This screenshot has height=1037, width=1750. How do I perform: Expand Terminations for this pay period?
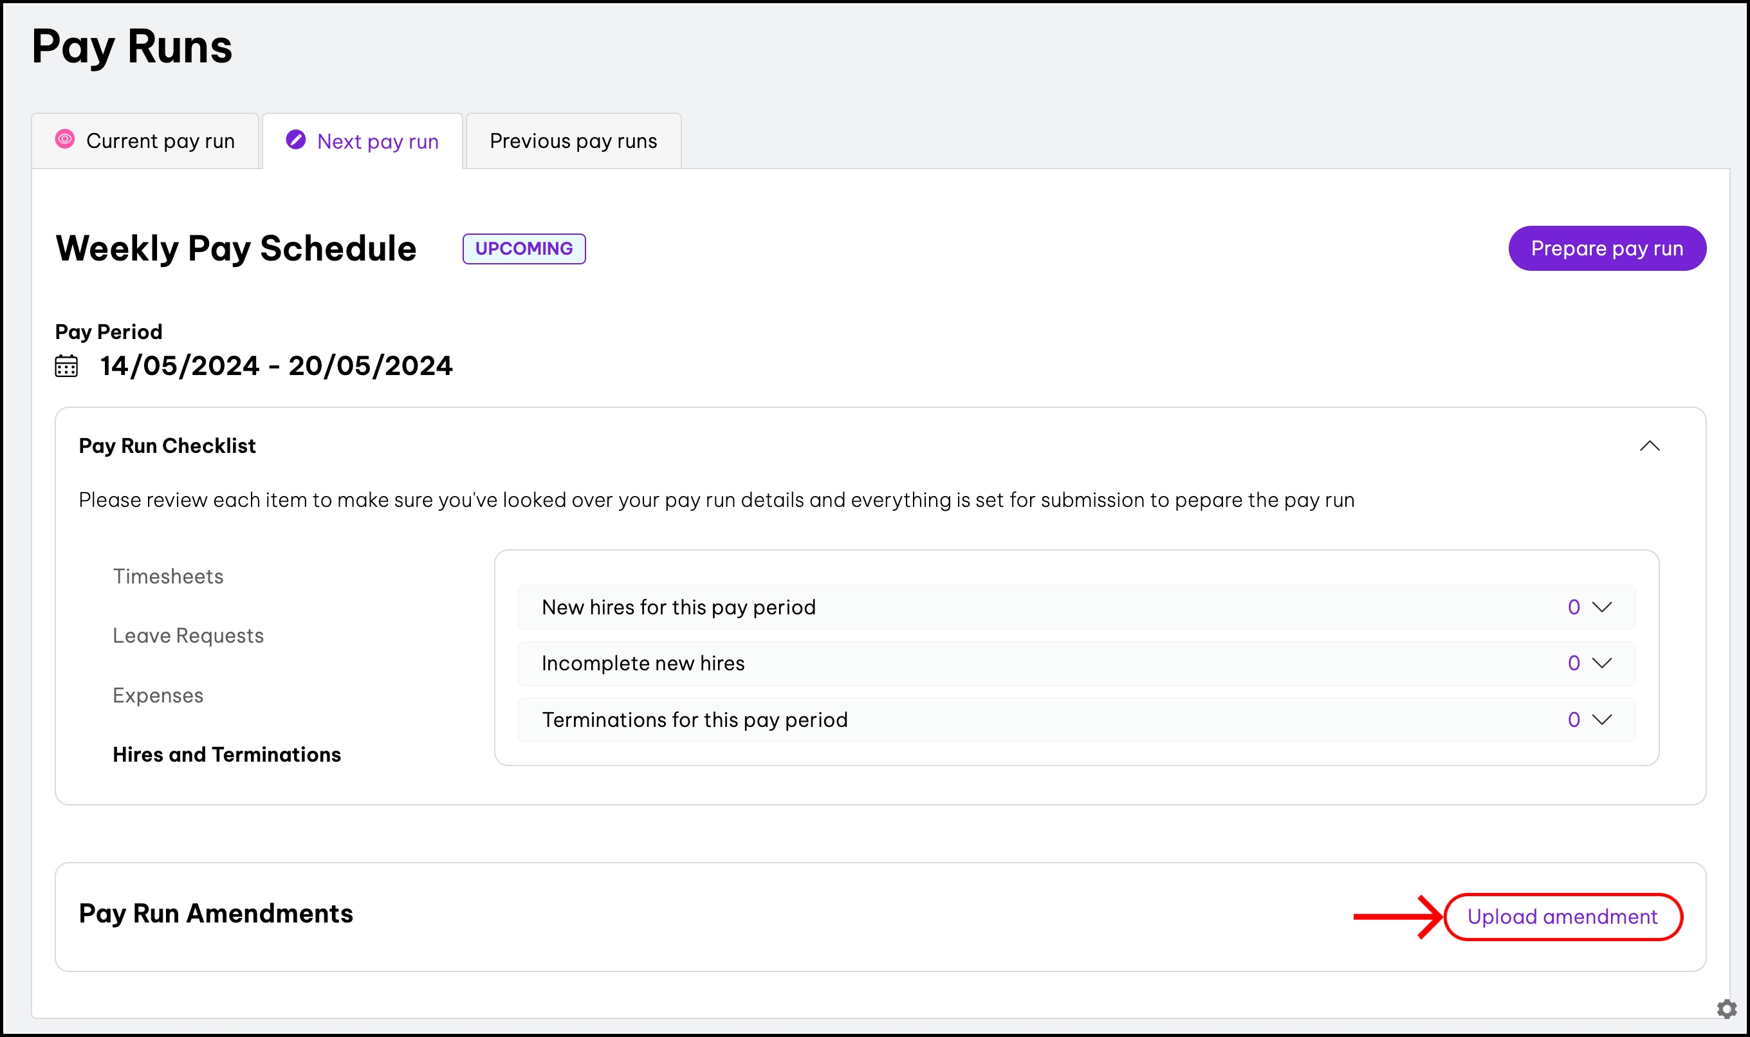(x=1602, y=719)
